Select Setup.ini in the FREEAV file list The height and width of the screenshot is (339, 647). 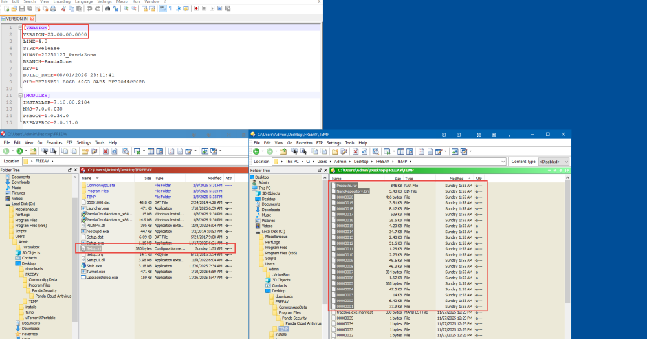96,248
